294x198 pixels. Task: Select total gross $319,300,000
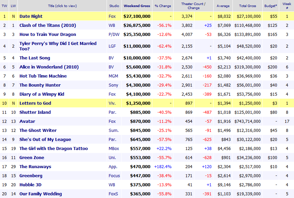248,67
